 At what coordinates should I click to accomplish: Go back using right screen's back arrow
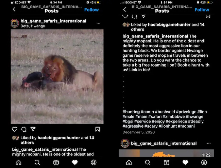(x=124, y=10)
